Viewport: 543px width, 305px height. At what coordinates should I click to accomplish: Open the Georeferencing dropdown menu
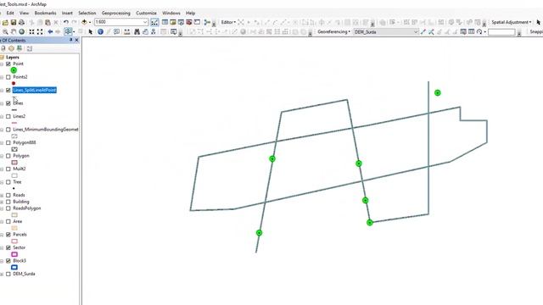[333, 32]
